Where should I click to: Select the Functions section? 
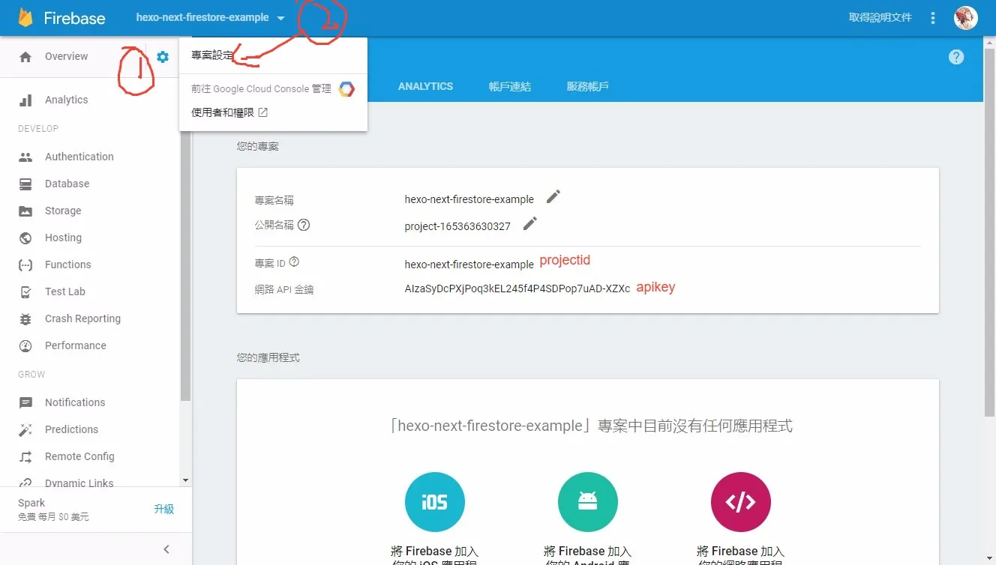tap(67, 265)
